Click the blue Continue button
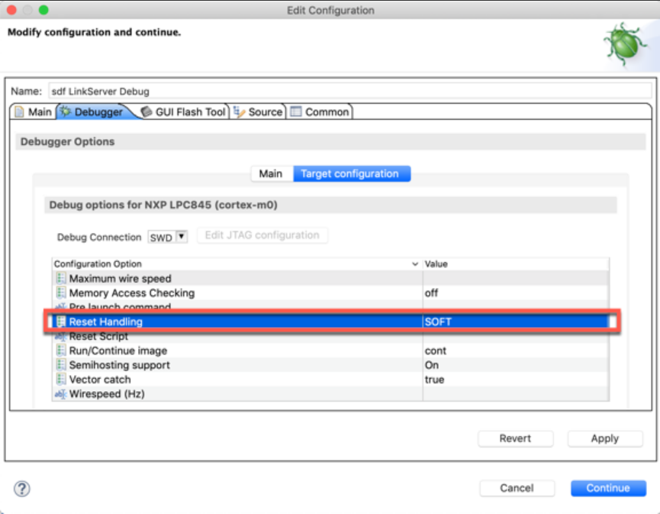The width and height of the screenshot is (660, 514). tap(608, 488)
